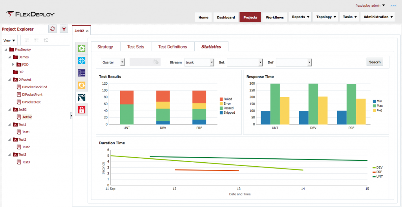
Task: Click the FlexDeploy logo
Action: click(x=30, y=14)
